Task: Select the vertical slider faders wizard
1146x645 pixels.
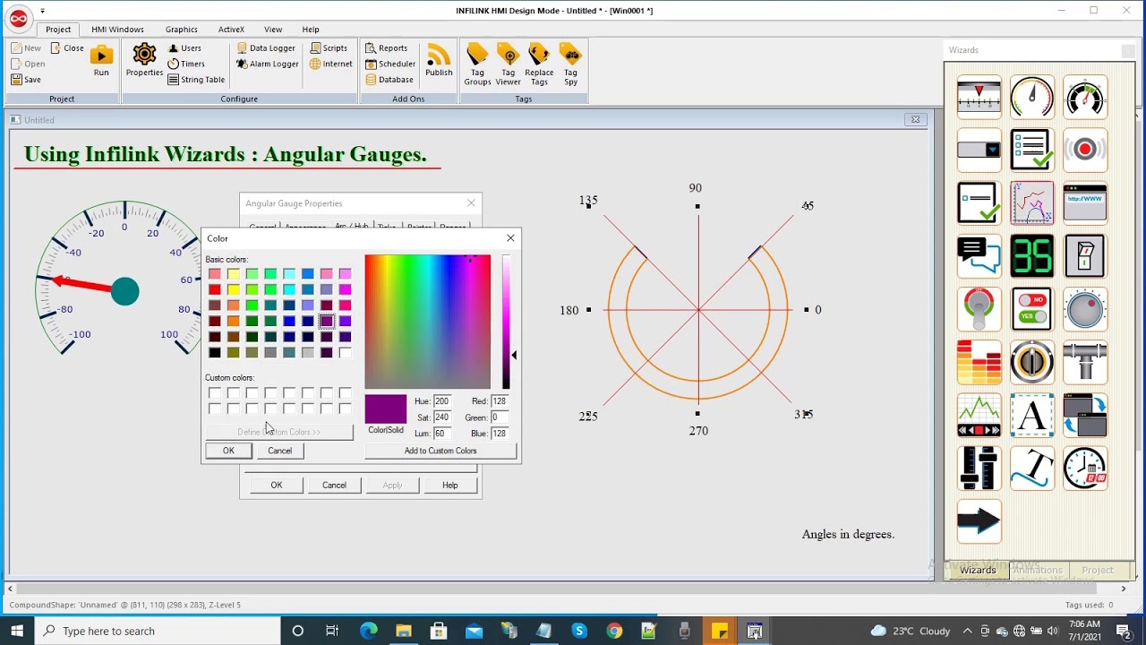Action: pos(979,469)
